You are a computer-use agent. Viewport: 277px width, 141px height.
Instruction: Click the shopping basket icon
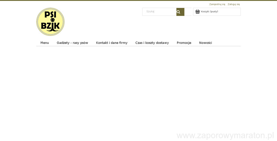[198, 12]
